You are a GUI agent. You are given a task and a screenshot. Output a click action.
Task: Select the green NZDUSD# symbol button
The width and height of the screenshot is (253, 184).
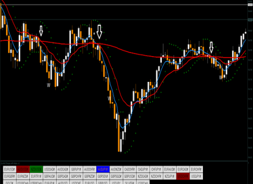[x=36, y=169]
